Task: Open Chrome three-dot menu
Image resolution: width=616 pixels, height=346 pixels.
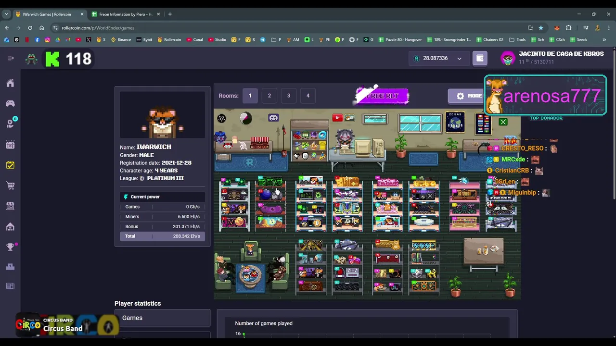Action: [x=608, y=28]
